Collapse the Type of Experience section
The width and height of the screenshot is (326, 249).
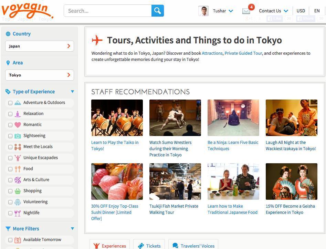[x=72, y=92]
